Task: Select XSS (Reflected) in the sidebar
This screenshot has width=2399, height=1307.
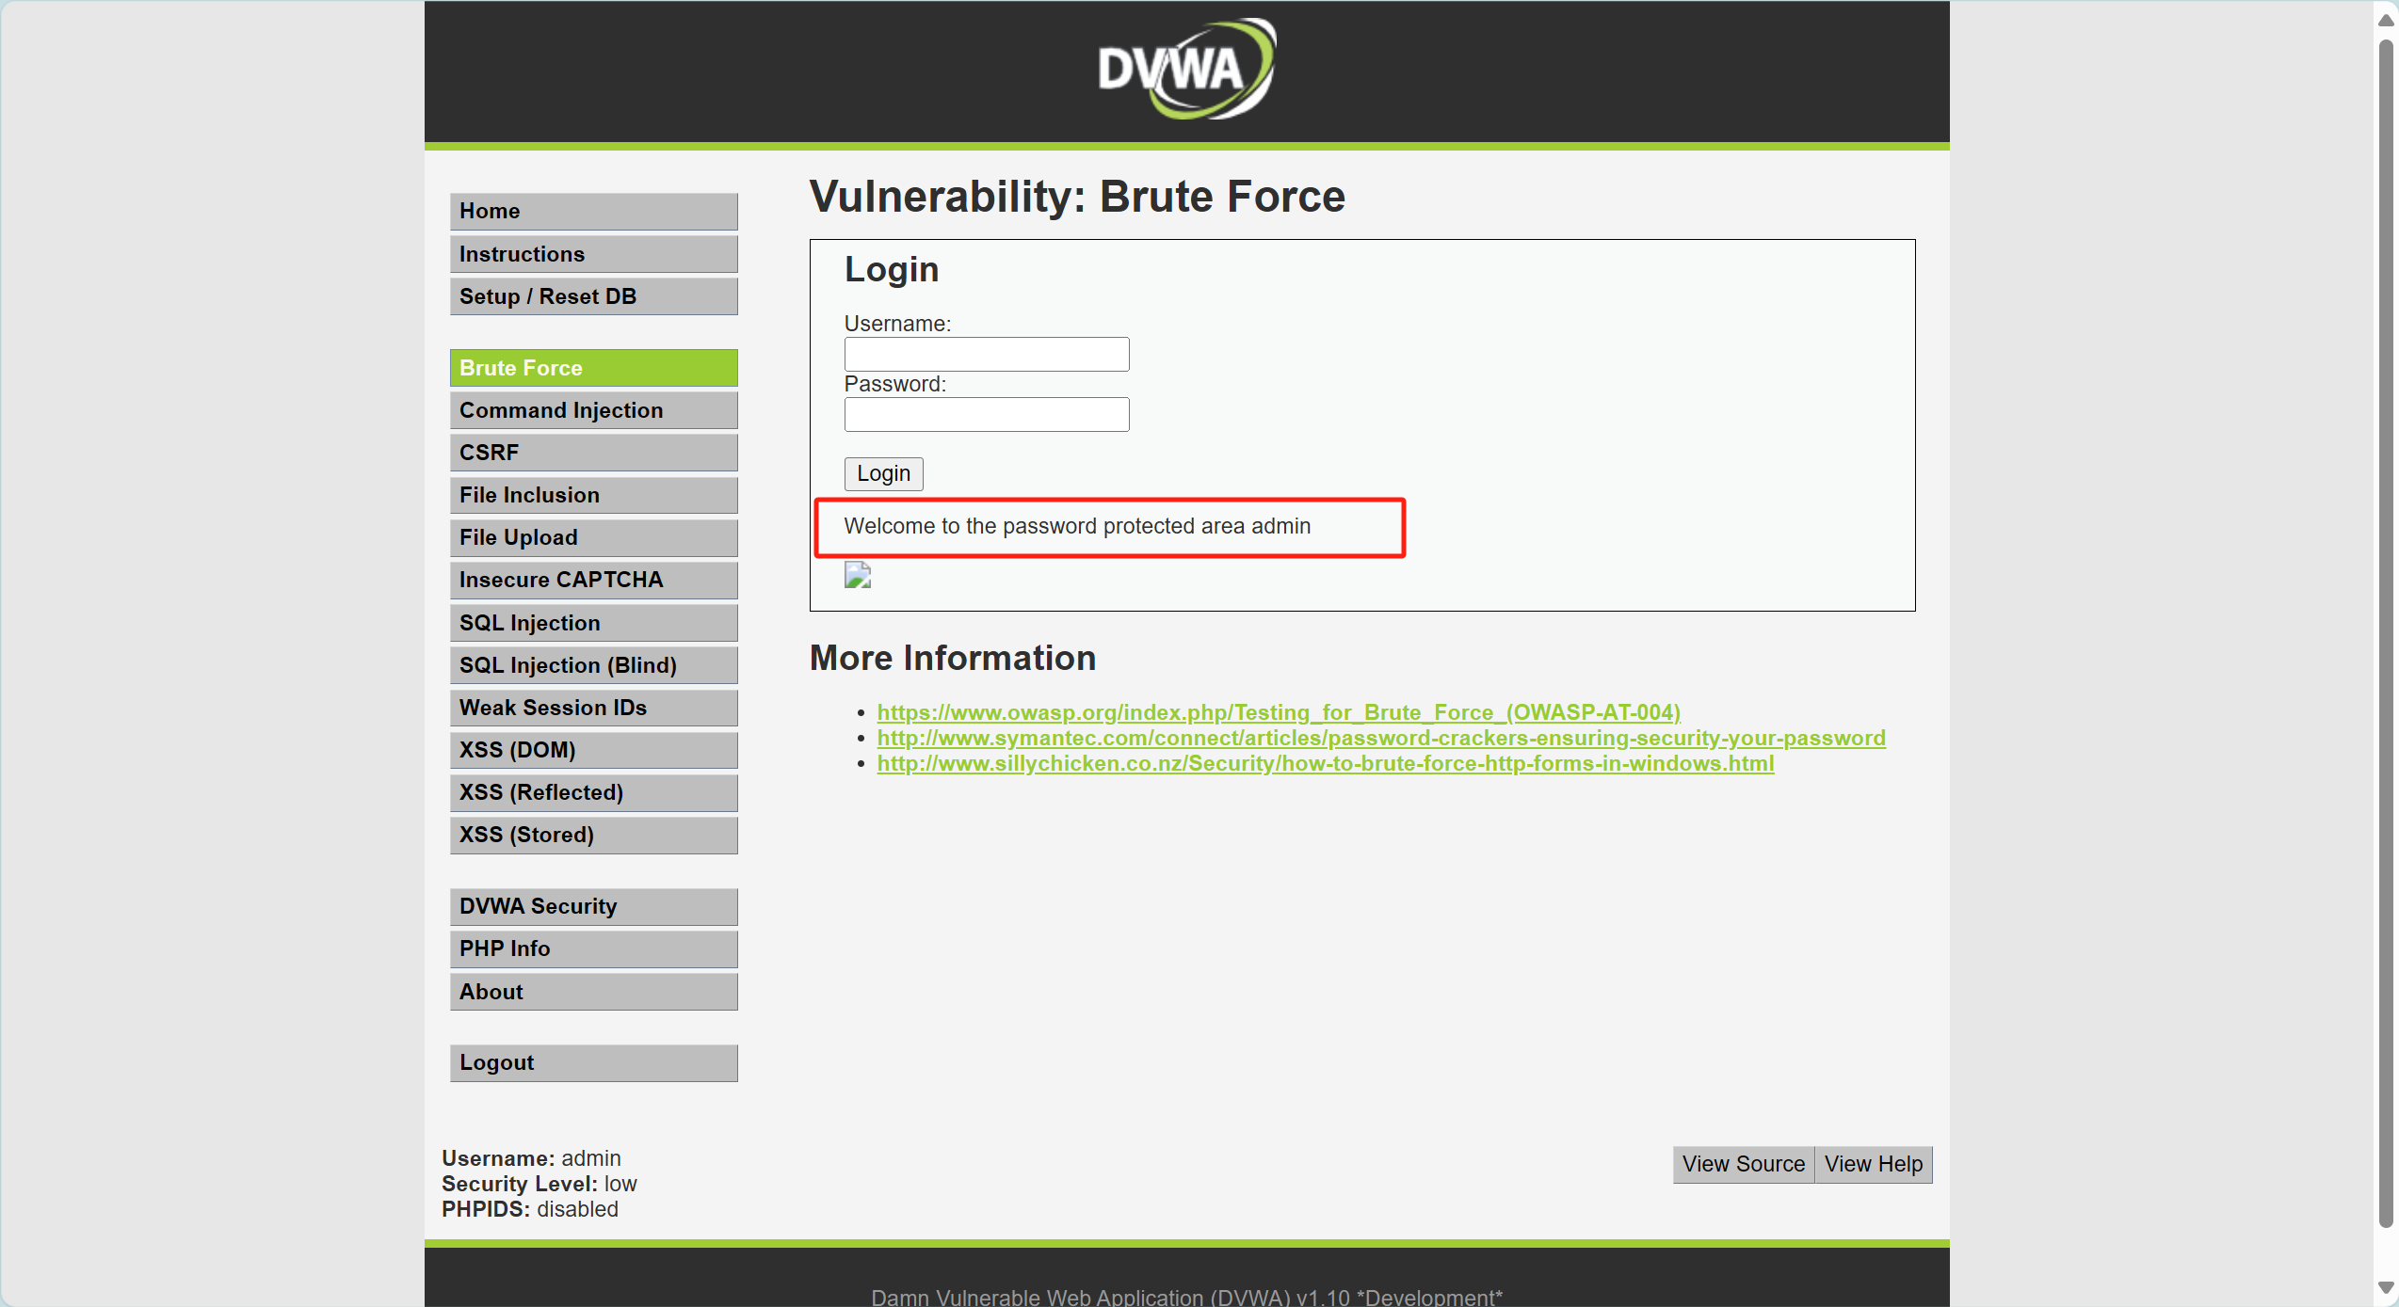Action: tap(593, 792)
